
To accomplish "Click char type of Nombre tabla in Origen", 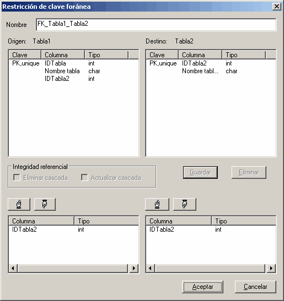I will 94,71.
